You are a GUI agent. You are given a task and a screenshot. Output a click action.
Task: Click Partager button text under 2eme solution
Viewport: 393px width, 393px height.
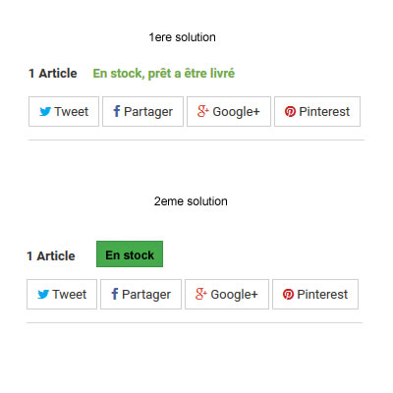coord(146,295)
